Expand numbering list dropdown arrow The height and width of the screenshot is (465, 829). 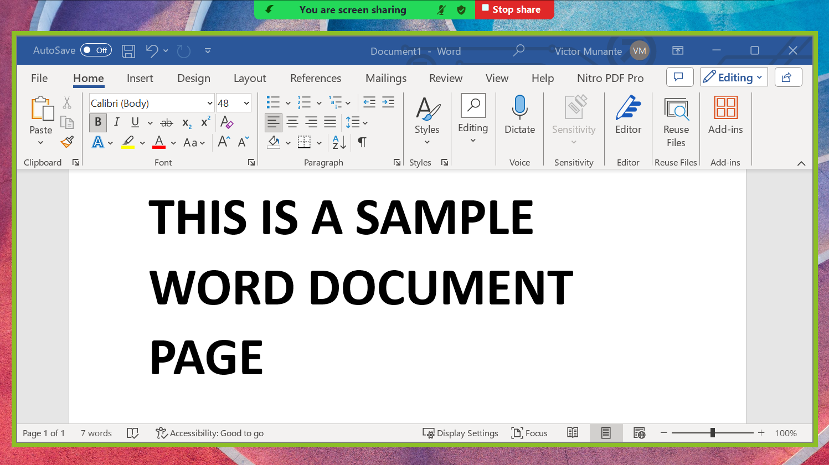click(x=319, y=103)
